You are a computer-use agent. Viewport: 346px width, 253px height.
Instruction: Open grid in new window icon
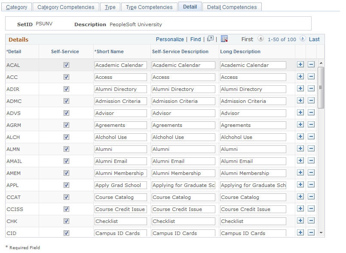[210, 39]
